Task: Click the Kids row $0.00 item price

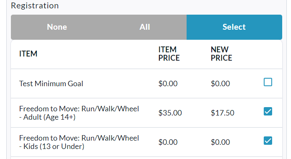Action: (x=168, y=142)
